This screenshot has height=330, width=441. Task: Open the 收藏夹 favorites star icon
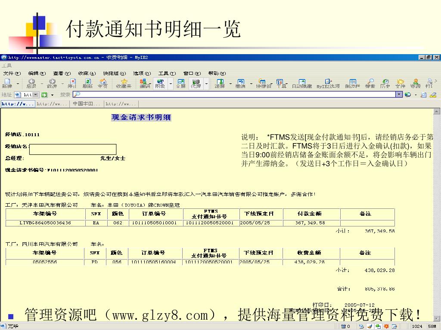click(x=124, y=83)
